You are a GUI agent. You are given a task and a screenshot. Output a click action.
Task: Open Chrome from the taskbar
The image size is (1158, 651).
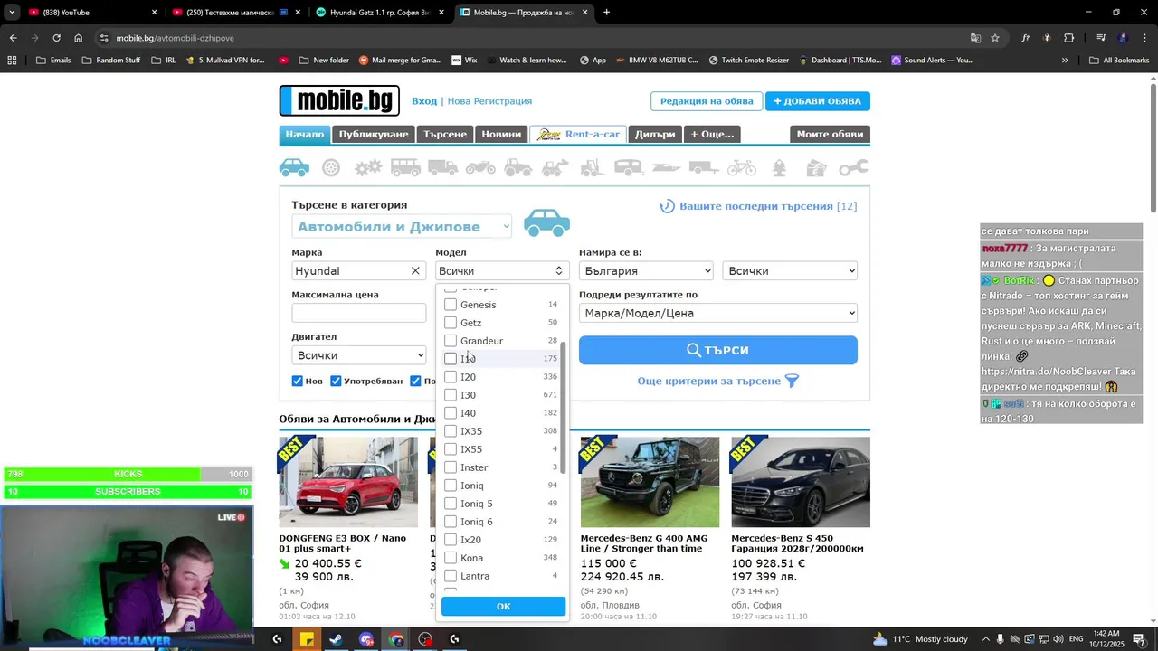(x=396, y=639)
